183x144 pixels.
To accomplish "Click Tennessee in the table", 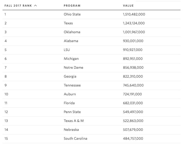I will [72, 85].
